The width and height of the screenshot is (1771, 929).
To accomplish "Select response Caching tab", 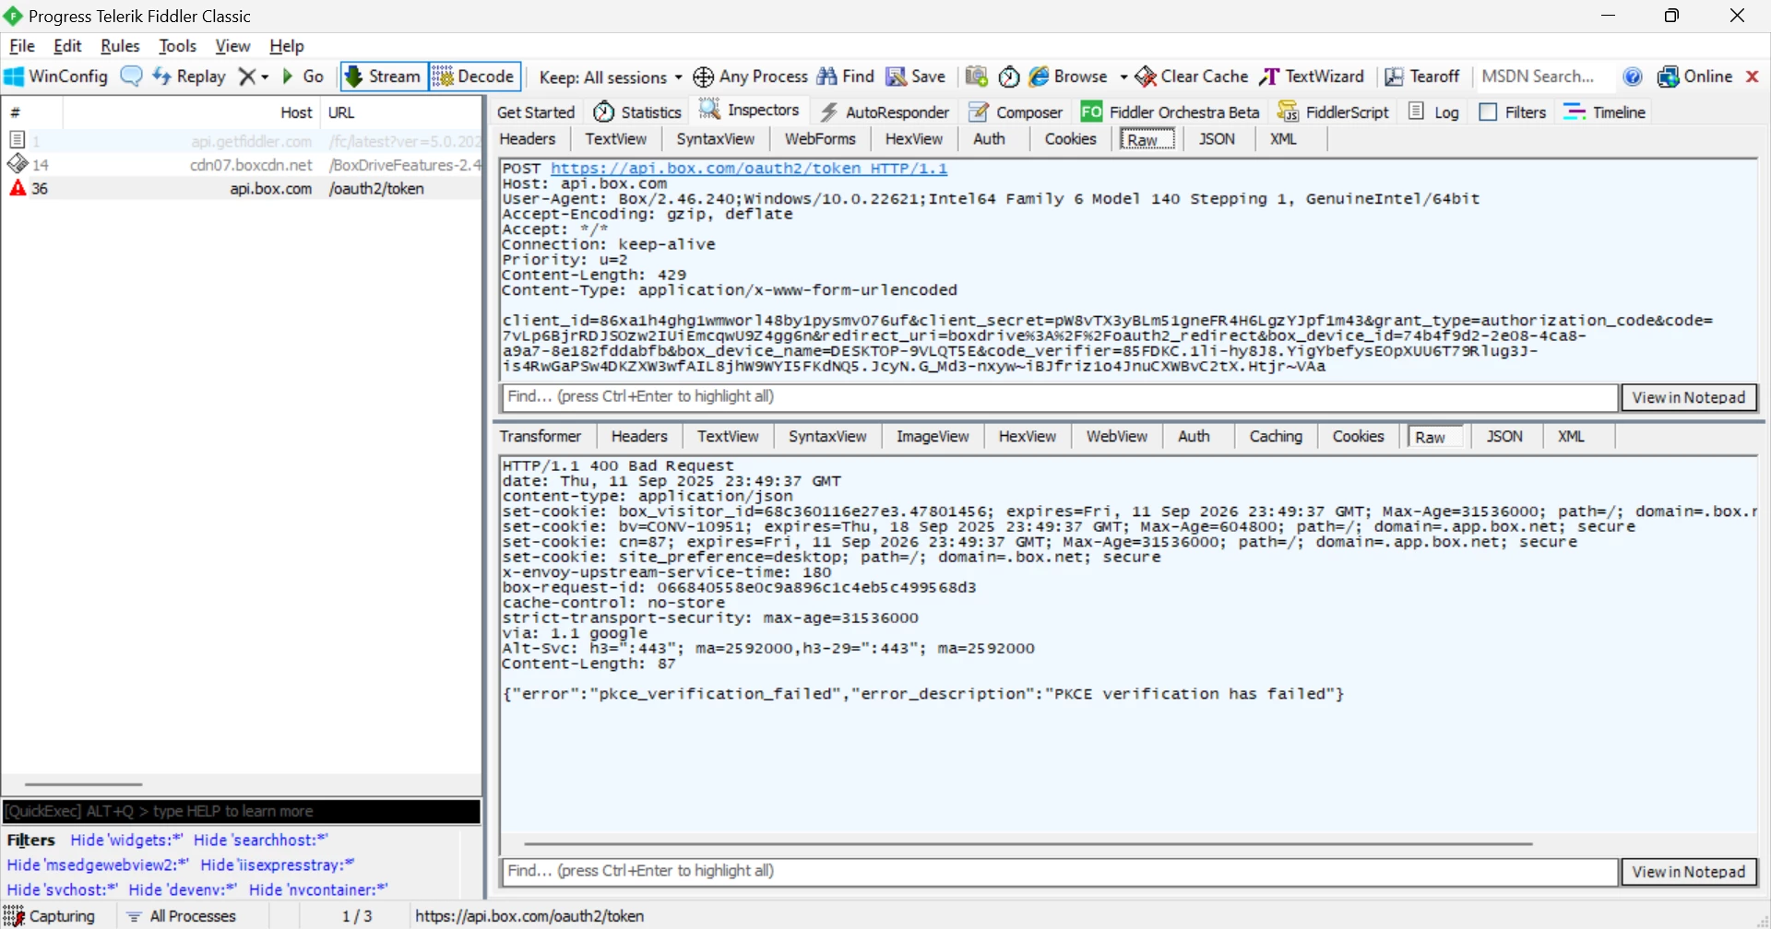I will [1276, 437].
